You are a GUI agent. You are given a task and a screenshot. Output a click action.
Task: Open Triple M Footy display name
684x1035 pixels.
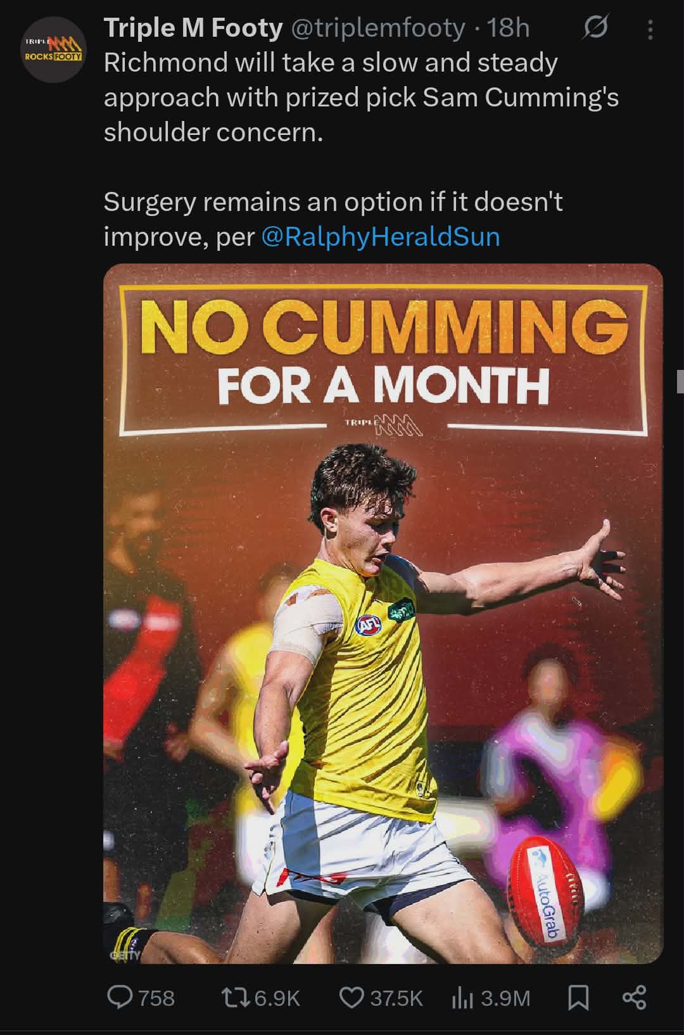tap(193, 28)
